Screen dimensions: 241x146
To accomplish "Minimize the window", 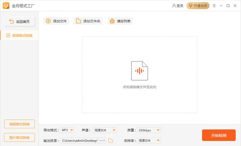I will [x=221, y=6].
